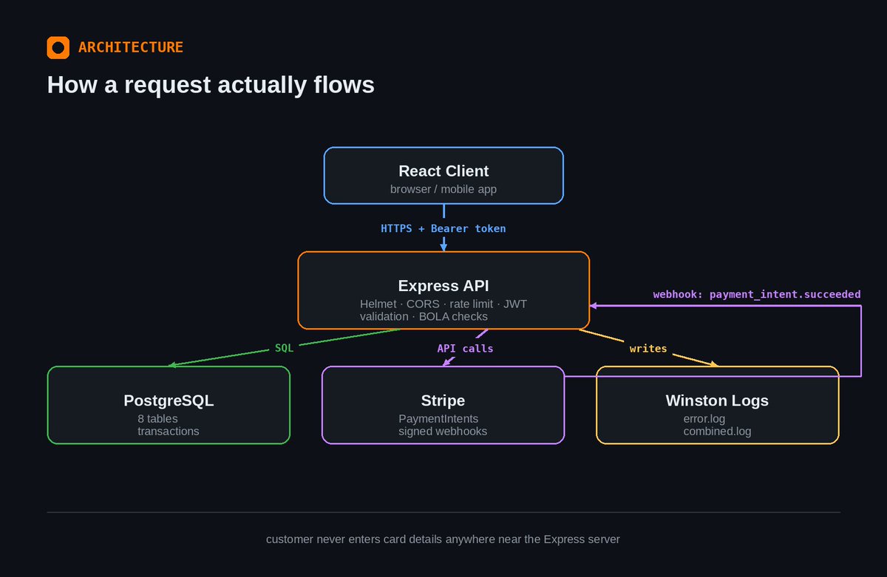The width and height of the screenshot is (887, 577).
Task: Click the 'How a request actually flows' title
Action: coord(211,85)
